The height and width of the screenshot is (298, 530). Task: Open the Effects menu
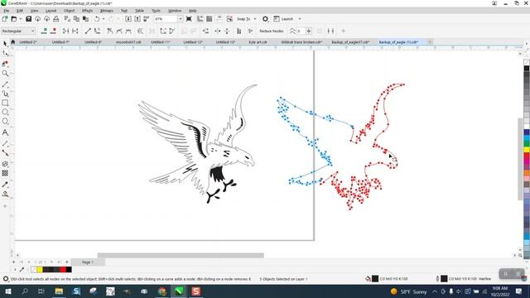click(87, 11)
